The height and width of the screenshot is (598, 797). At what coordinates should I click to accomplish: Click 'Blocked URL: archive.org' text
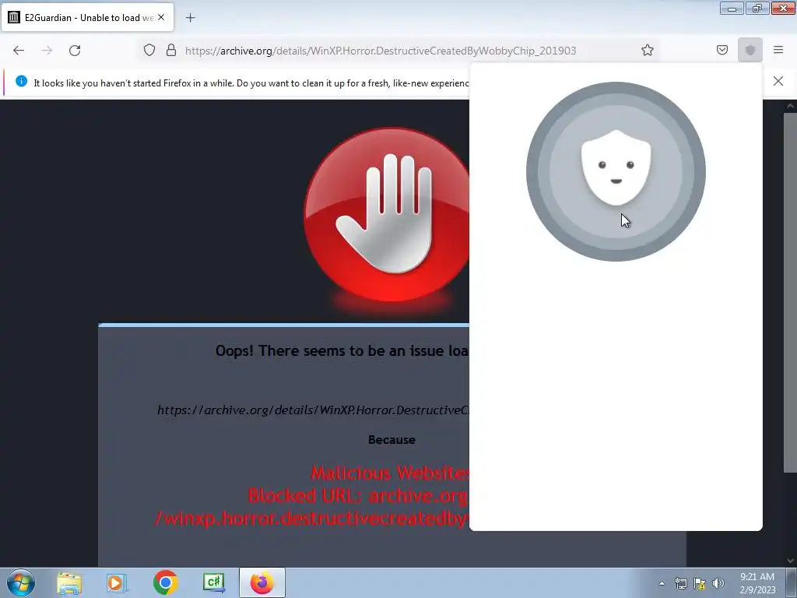click(x=358, y=495)
